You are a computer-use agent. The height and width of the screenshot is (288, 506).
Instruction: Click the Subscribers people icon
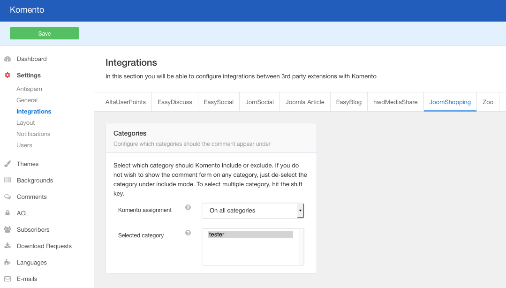click(x=8, y=229)
